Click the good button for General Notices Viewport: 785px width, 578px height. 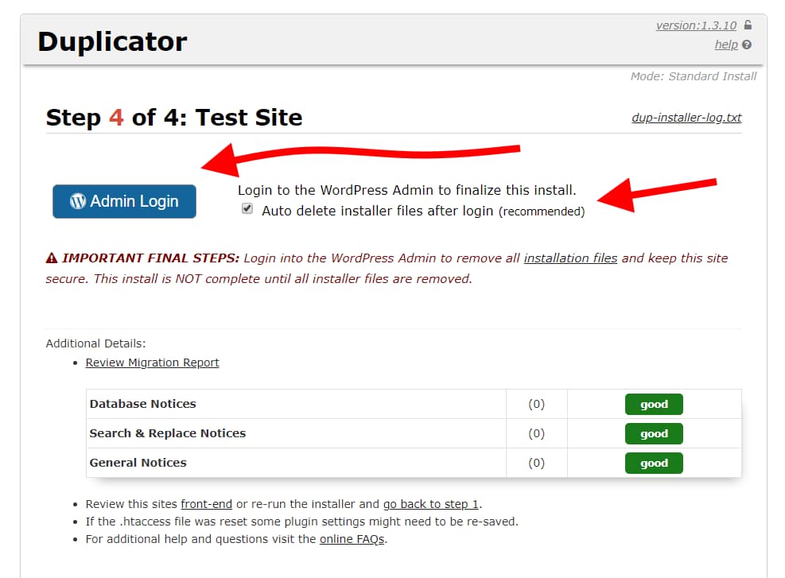pos(654,463)
